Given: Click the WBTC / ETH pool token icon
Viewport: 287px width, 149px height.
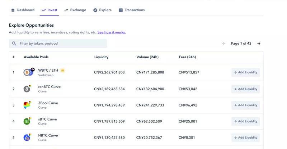Looking at the screenshot, I should [29, 72].
